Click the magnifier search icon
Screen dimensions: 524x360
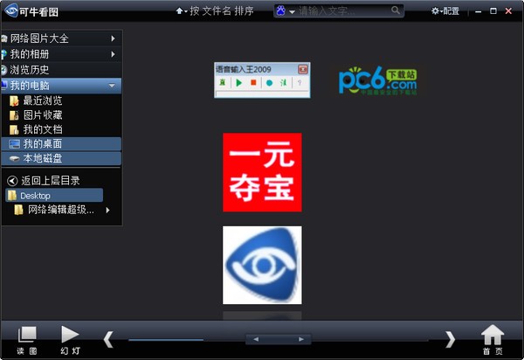(x=396, y=10)
